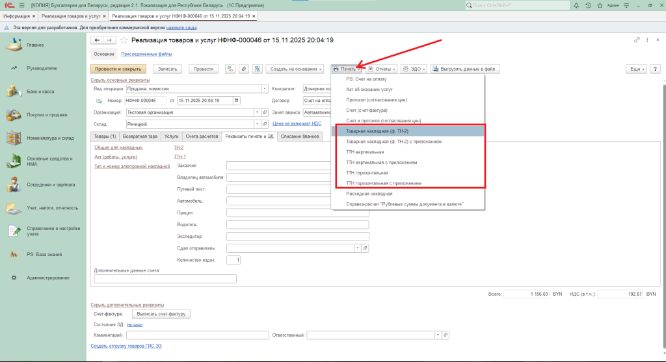This screenshot has width=666, height=362.
Task: Open the date picker calendar icon
Action: [236, 100]
